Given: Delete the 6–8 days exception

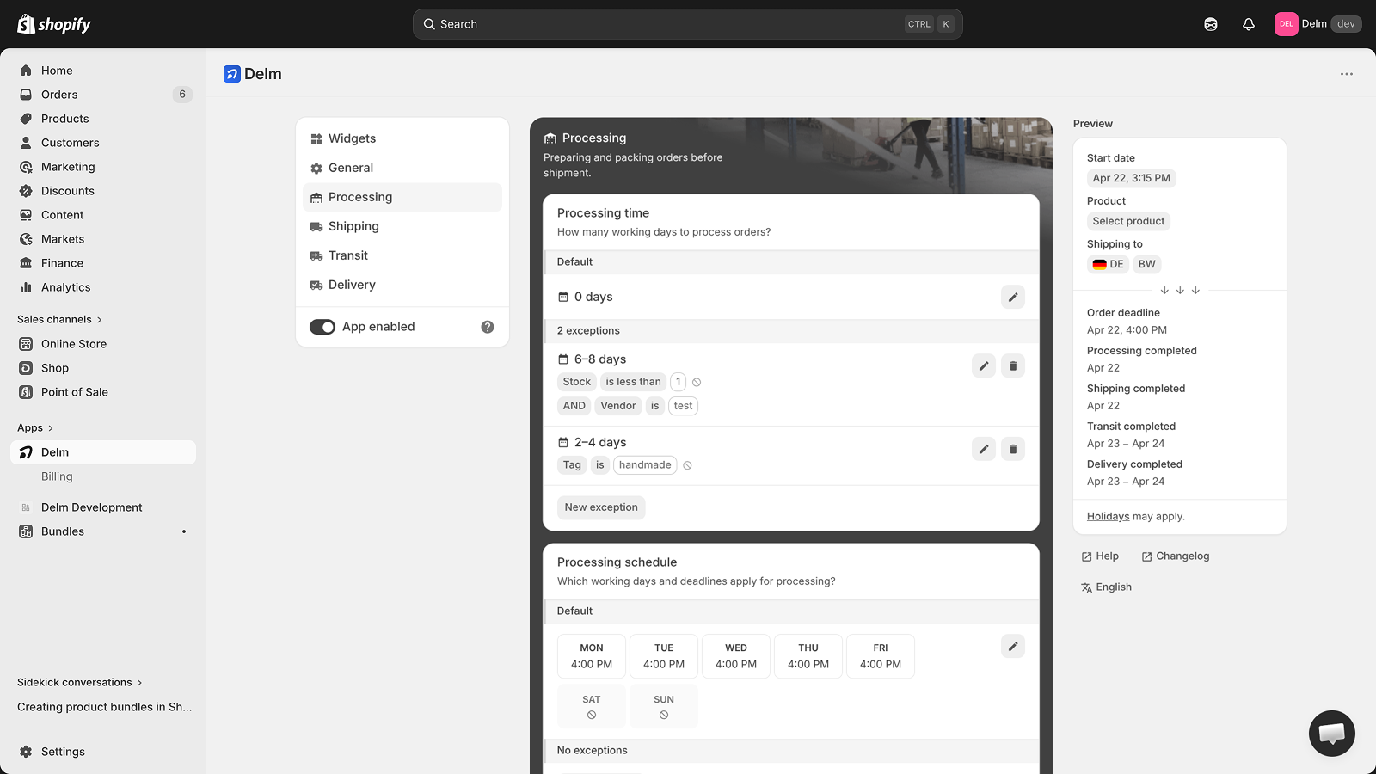Looking at the screenshot, I should click(1012, 366).
